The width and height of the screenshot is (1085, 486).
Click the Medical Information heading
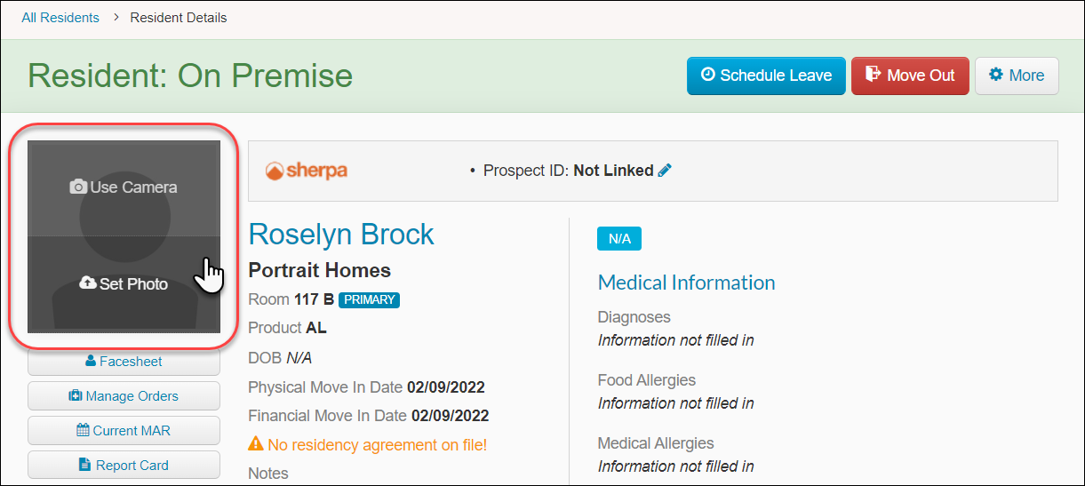tap(687, 283)
